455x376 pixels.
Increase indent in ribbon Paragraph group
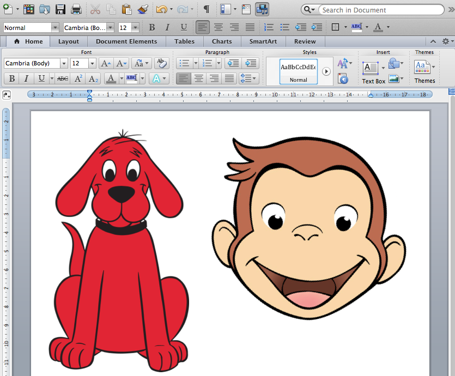pos(251,63)
